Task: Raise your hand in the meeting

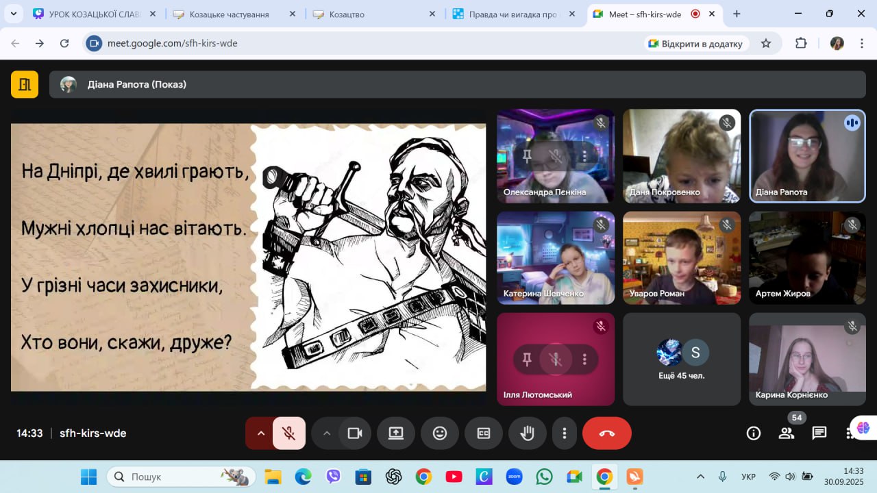Action: pos(527,433)
